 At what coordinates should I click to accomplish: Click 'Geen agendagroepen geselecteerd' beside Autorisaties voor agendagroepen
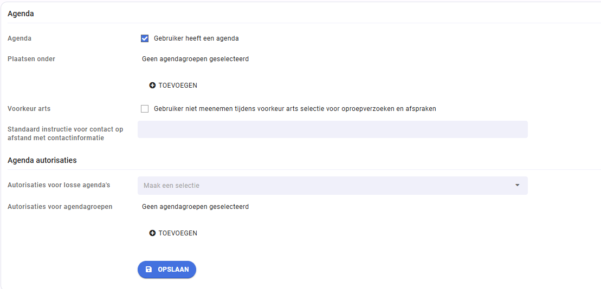coord(195,207)
